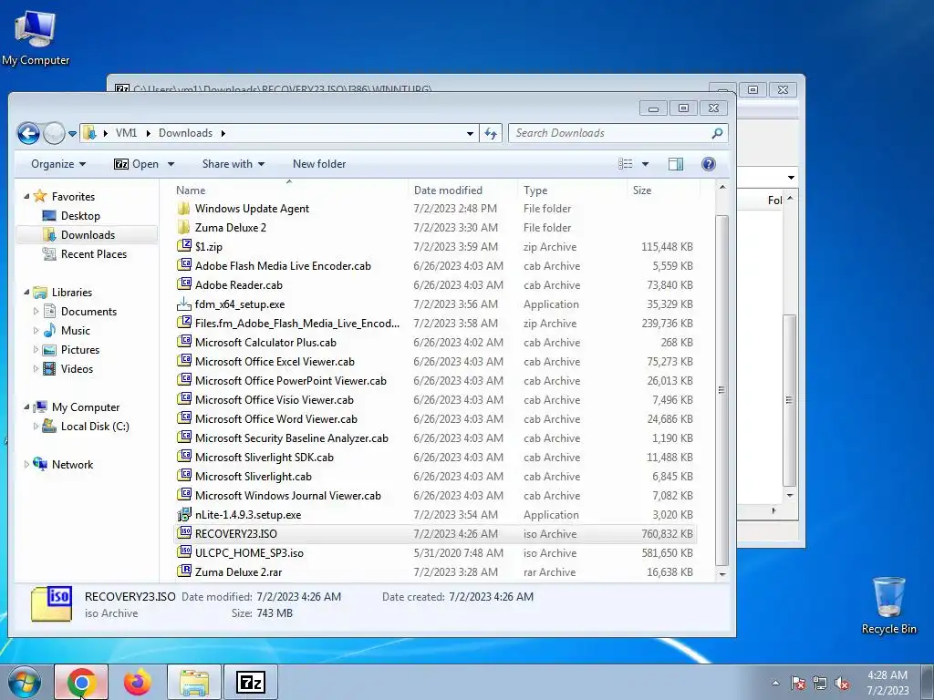Select Microsoft Calculator Plus.cab
The width and height of the screenshot is (934, 700).
(x=265, y=343)
